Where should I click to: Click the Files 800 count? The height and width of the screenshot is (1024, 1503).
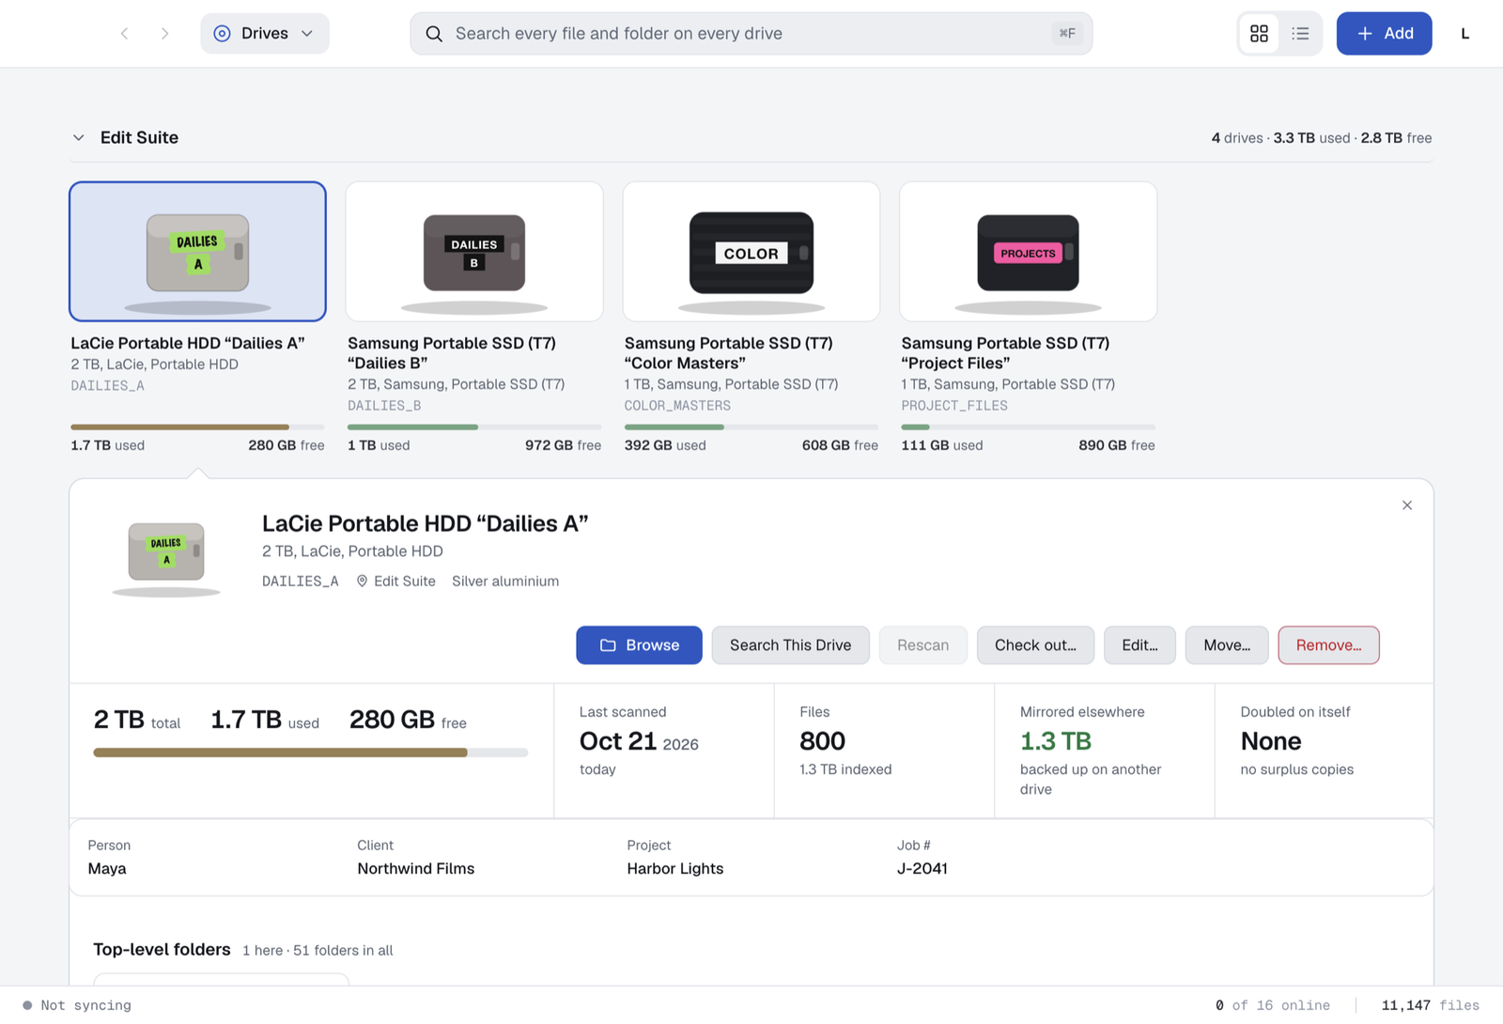pyautogui.click(x=822, y=741)
